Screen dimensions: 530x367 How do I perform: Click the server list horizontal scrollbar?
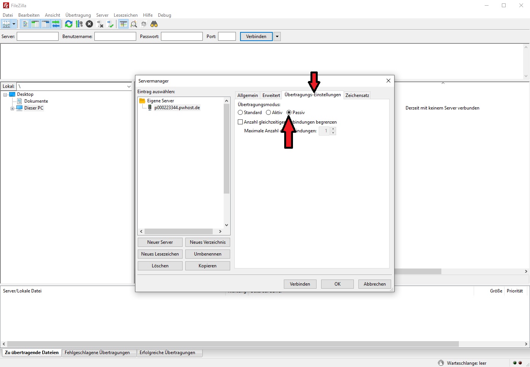[x=179, y=231]
